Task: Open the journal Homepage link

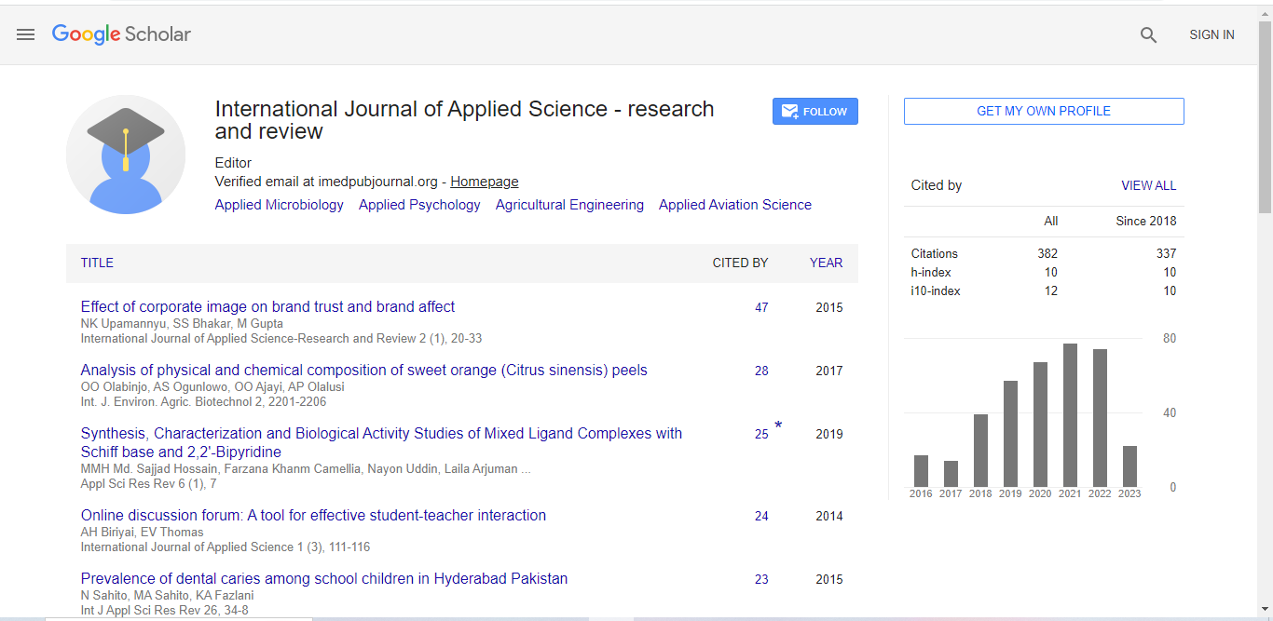Action: [484, 182]
